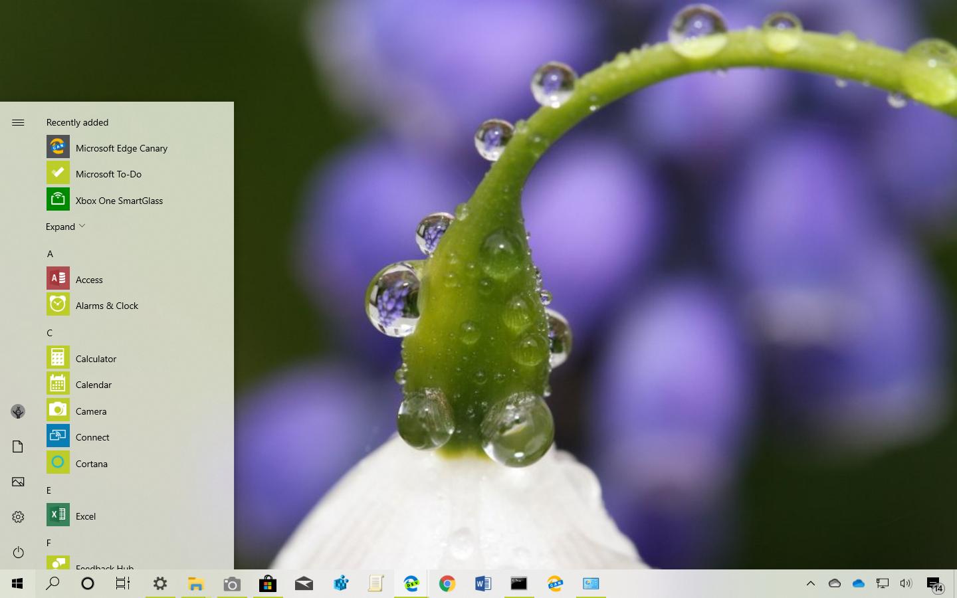The image size is (957, 598).
Task: Show hidden system tray icons
Action: (x=811, y=583)
